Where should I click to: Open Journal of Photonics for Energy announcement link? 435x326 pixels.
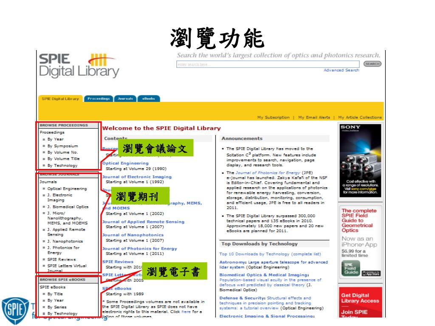point(268,173)
